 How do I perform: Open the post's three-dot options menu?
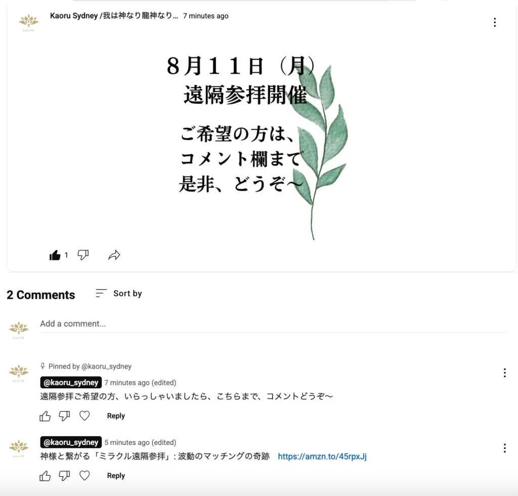coord(495,22)
